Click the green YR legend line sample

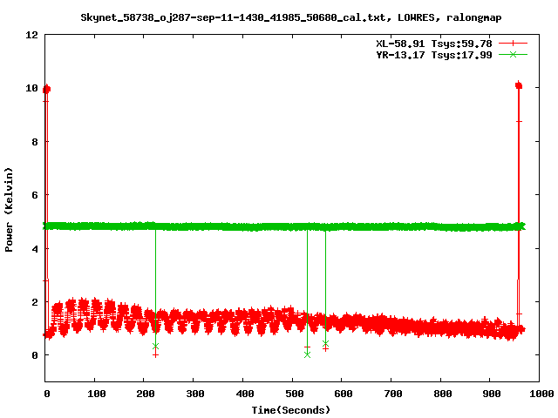513,54
